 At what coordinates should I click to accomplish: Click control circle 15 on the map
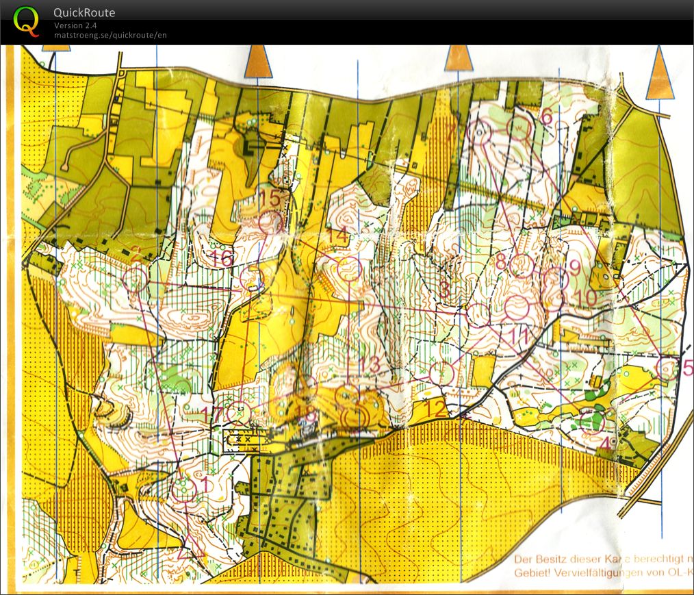(x=270, y=223)
